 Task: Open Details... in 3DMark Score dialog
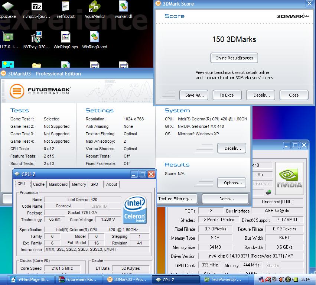pyautogui.click(x=261, y=95)
